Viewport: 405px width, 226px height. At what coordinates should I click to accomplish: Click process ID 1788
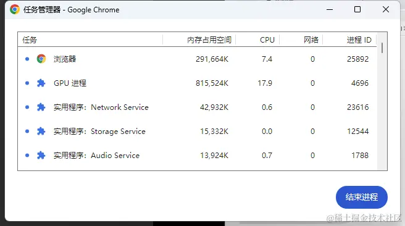[x=360, y=156]
